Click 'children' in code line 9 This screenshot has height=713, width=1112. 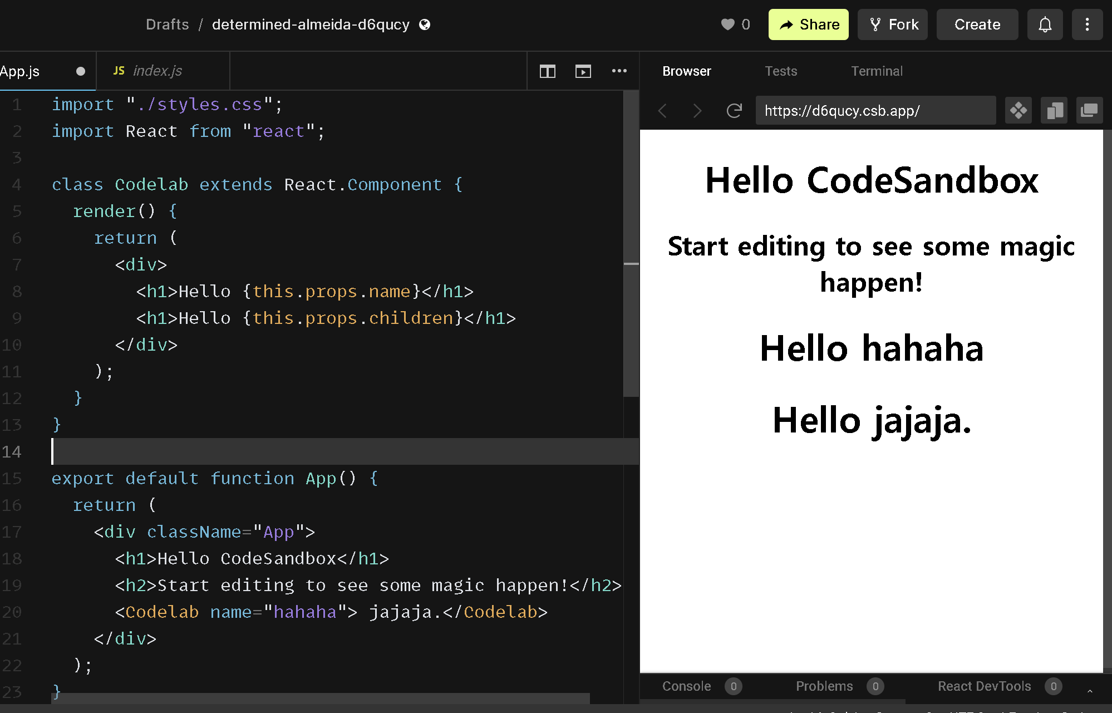pos(411,318)
